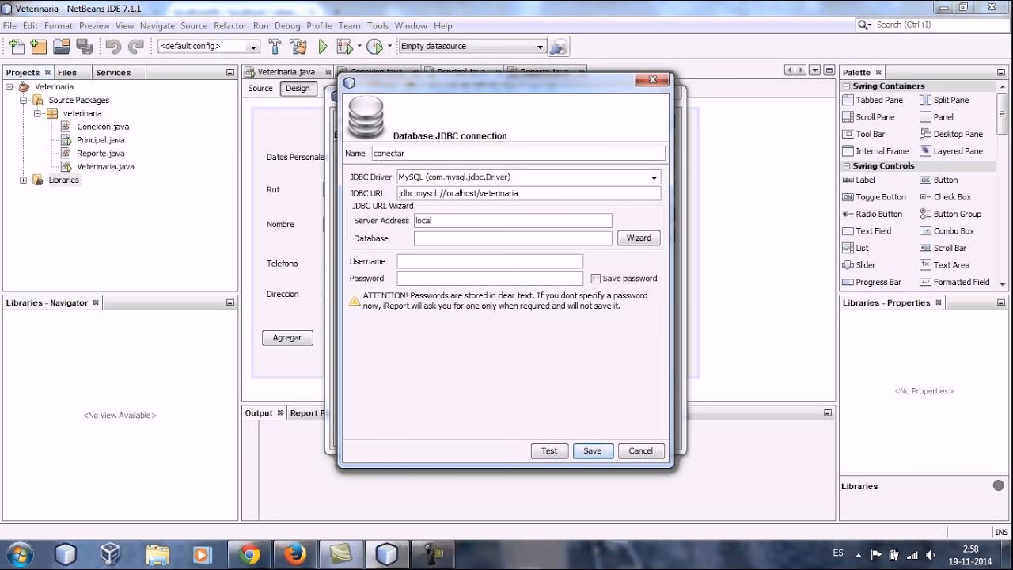Run the project using the green arrow icon
Viewport: 1013px width, 570px height.
point(322,46)
